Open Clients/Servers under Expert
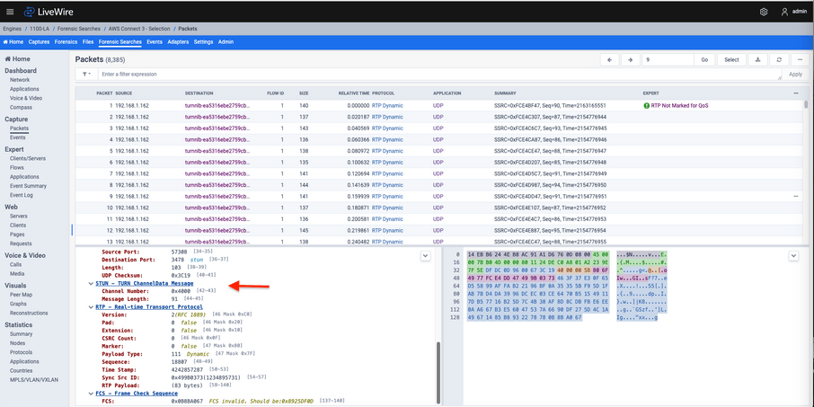This screenshot has height=407, width=814. [28, 158]
